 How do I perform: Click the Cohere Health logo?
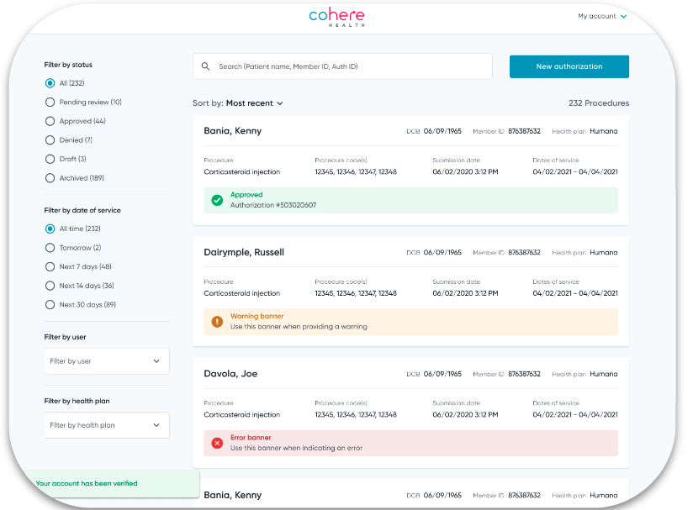(336, 17)
